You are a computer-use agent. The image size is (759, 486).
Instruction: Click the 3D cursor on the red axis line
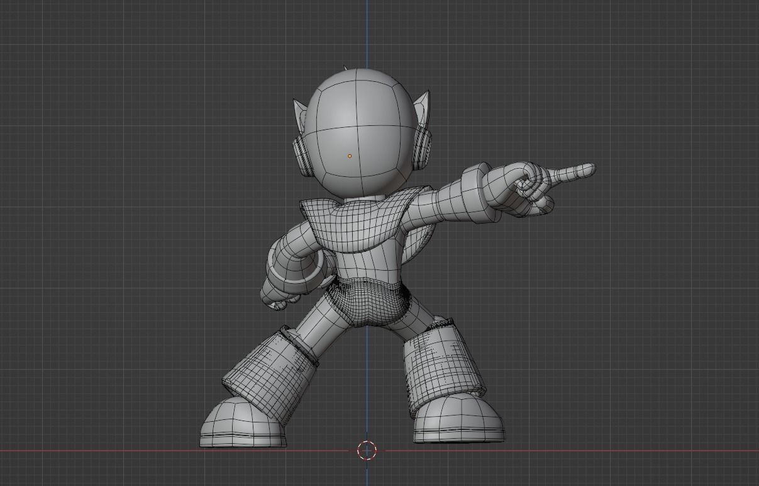point(367,449)
